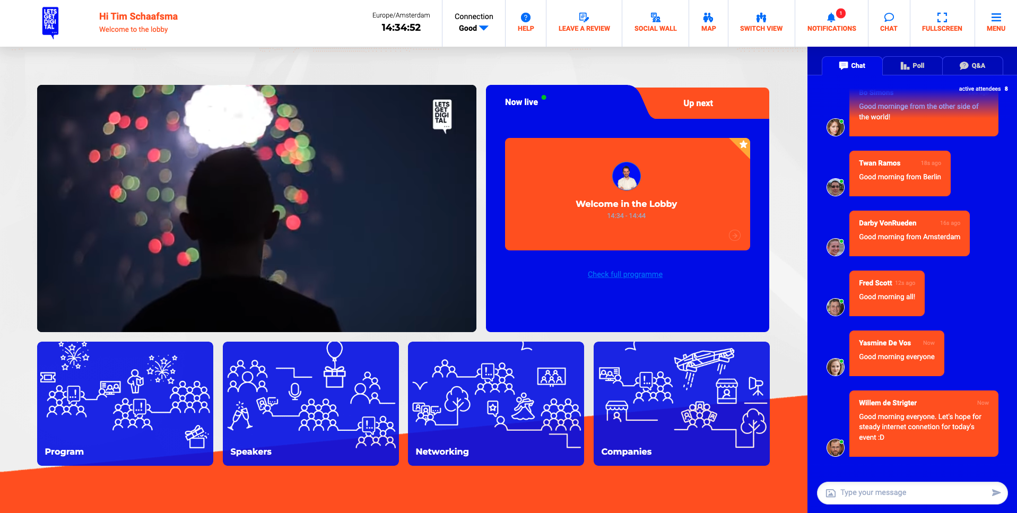The height and width of the screenshot is (513, 1017).
Task: Click the Chat bubble icon in header
Action: click(x=889, y=18)
